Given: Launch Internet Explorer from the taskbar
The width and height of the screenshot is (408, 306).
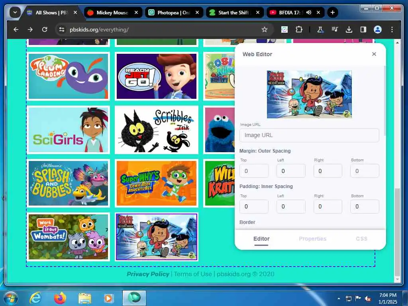Looking at the screenshot, I should pyautogui.click(x=35, y=298).
